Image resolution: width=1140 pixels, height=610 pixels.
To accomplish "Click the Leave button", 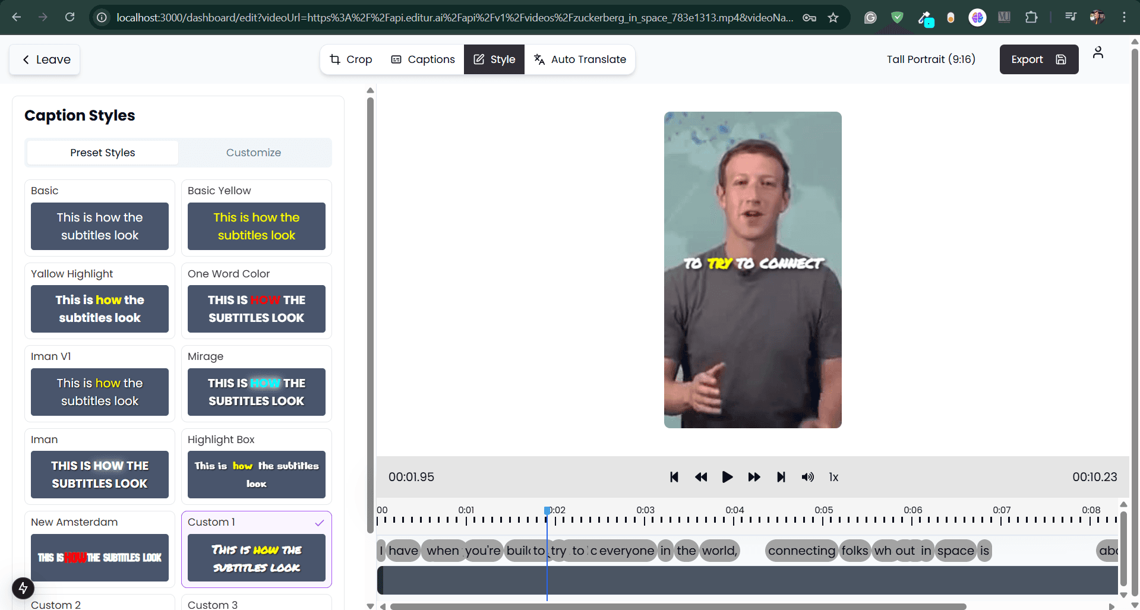I will (44, 59).
